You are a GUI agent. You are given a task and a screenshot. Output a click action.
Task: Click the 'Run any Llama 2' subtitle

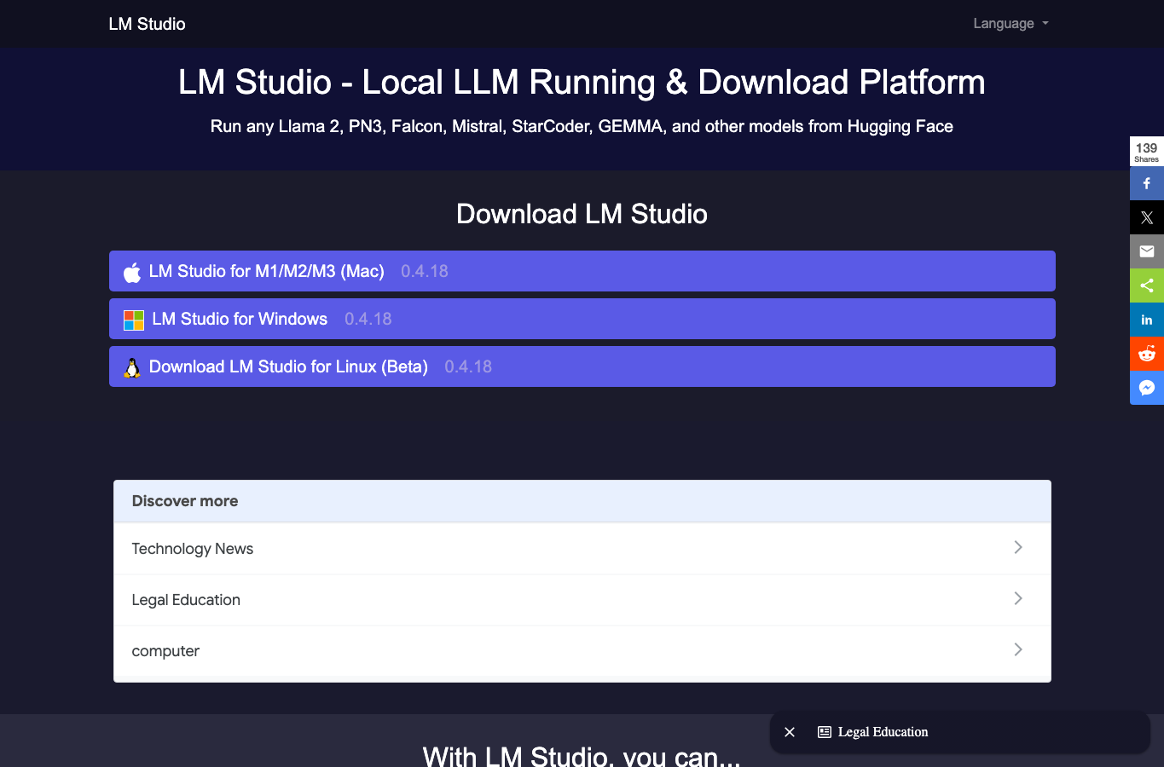(582, 126)
